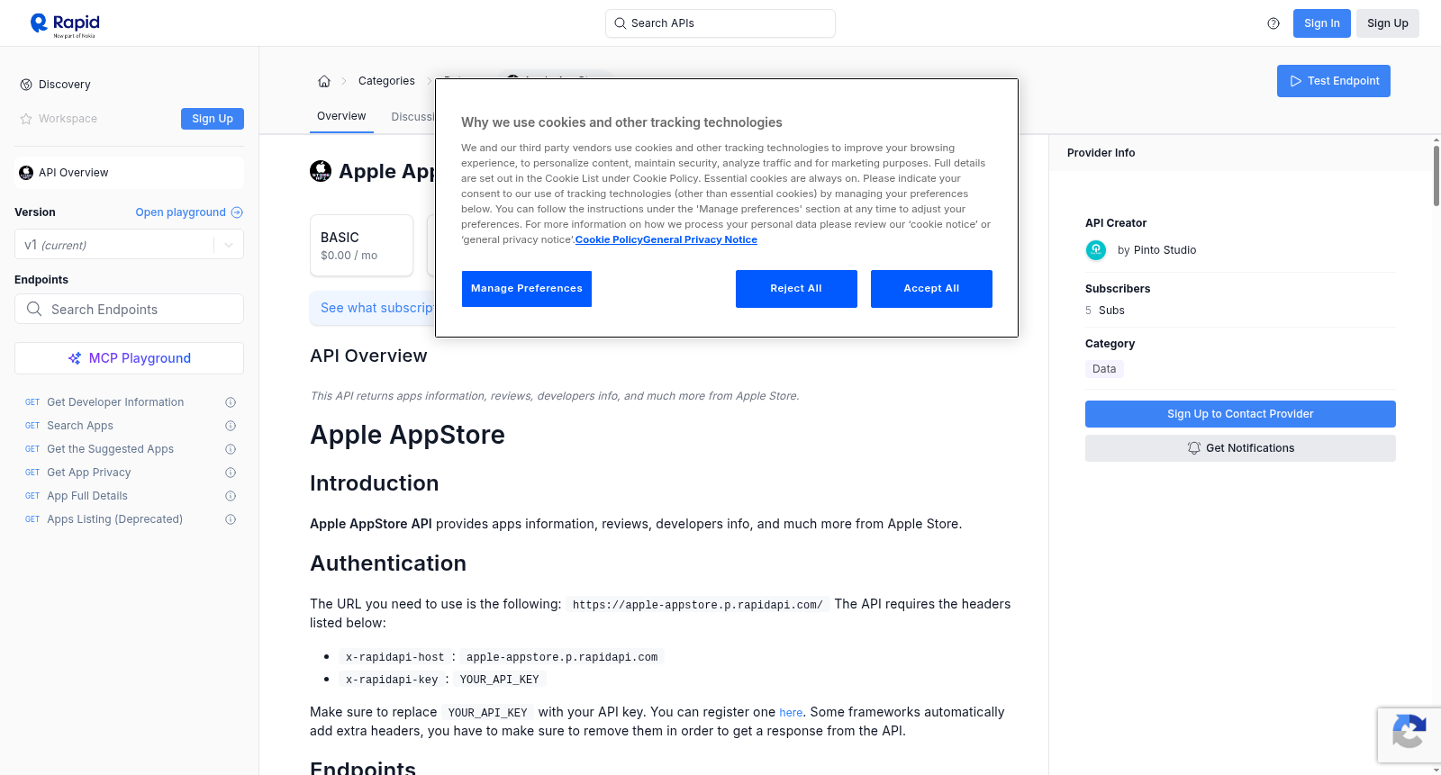Click info icon for Apps Listing (Deprecated)
1441x775 pixels.
[231, 519]
